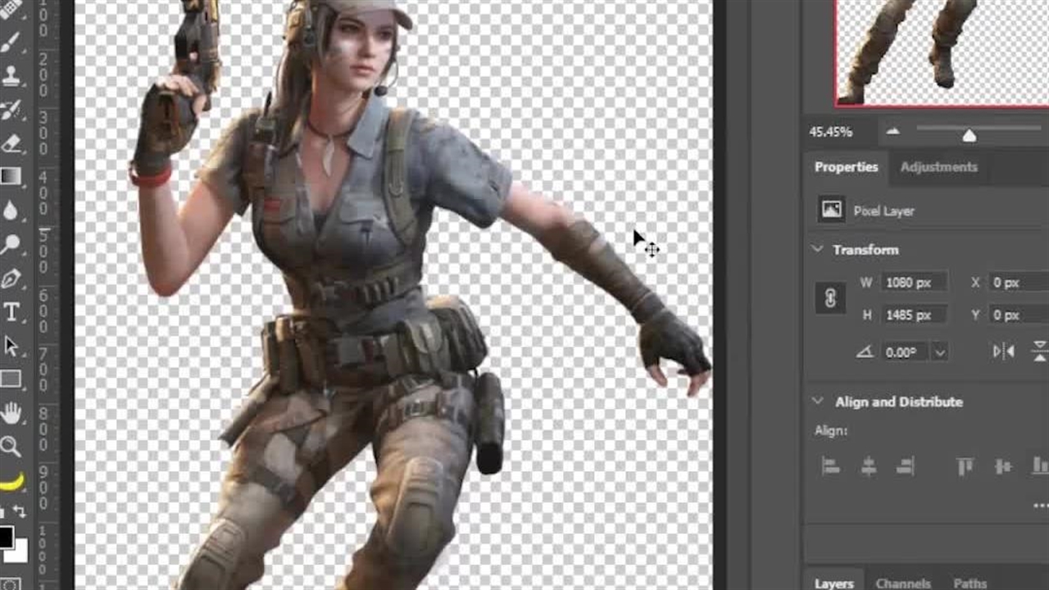Switch to the Adjustments tab
This screenshot has height=590, width=1049.
938,167
